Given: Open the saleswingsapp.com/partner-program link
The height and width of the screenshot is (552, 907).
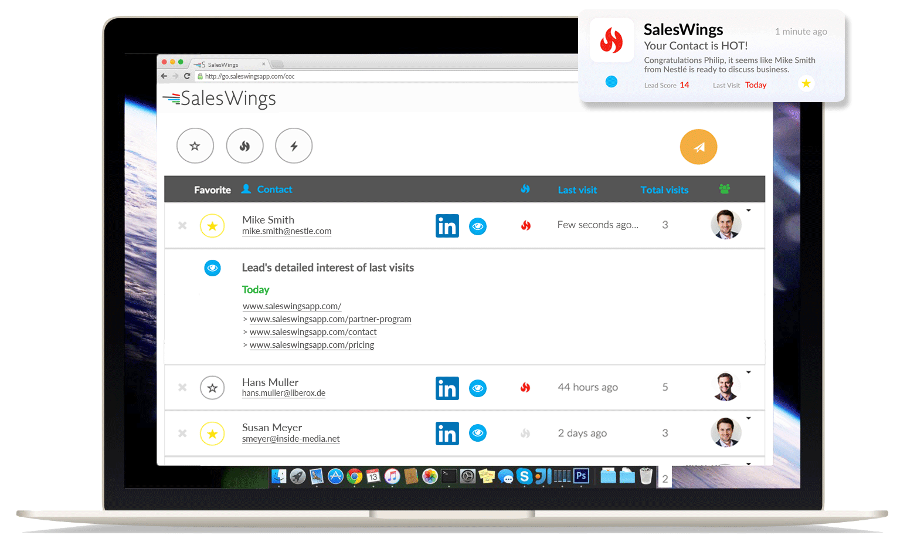Looking at the screenshot, I should pyautogui.click(x=331, y=319).
